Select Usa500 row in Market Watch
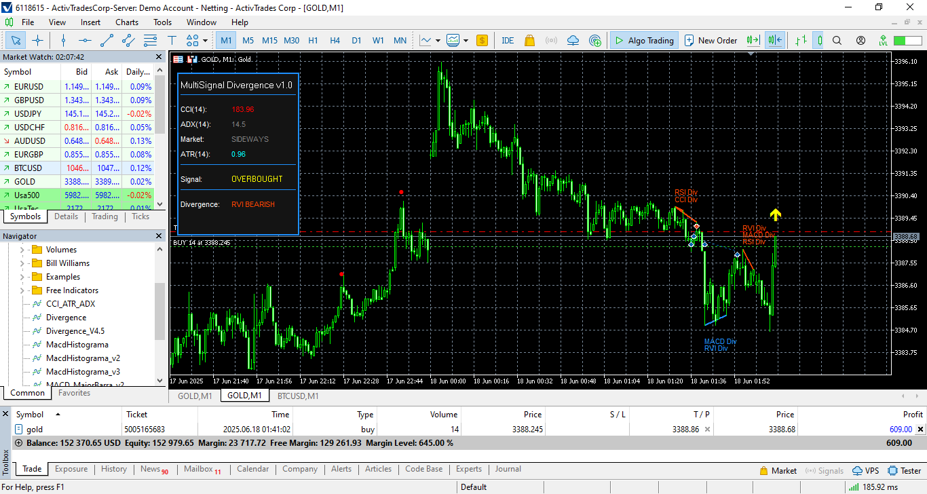Screen dimensions: 927x494 point(77,195)
